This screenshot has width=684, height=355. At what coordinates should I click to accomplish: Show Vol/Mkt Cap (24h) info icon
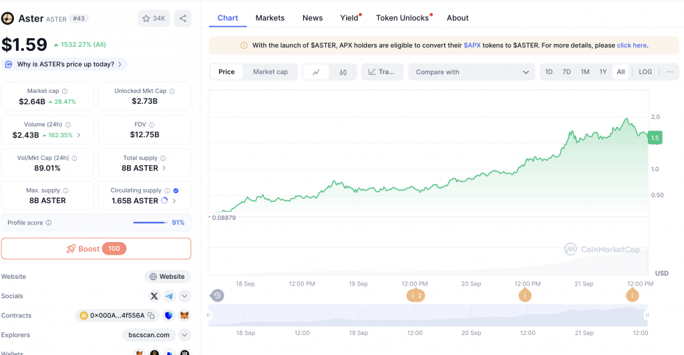(75, 158)
